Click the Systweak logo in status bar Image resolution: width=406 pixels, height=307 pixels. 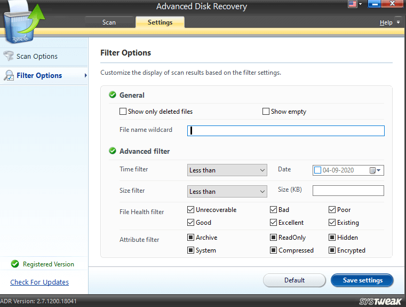click(380, 301)
